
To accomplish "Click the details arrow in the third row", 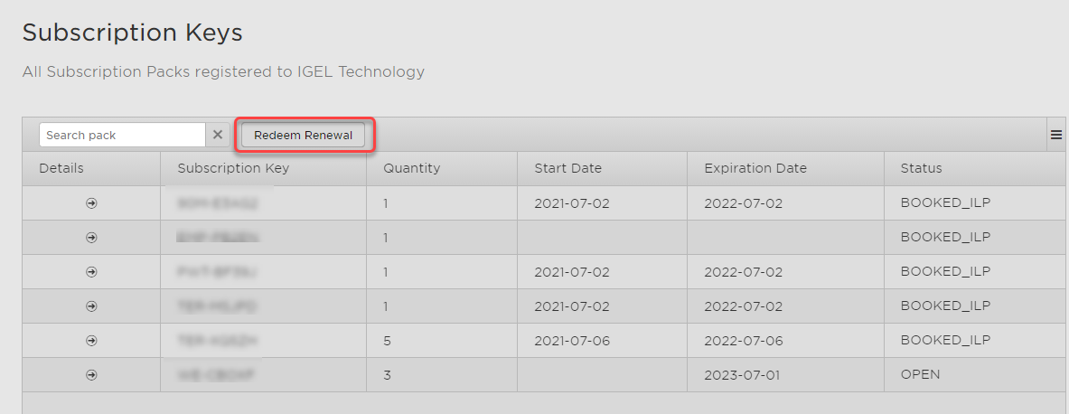I will pos(91,272).
